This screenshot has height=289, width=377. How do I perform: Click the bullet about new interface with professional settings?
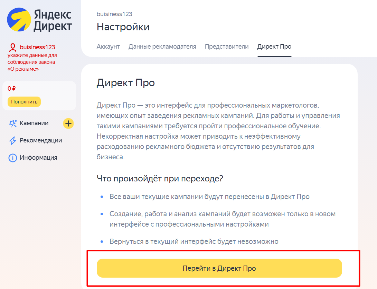point(223,219)
